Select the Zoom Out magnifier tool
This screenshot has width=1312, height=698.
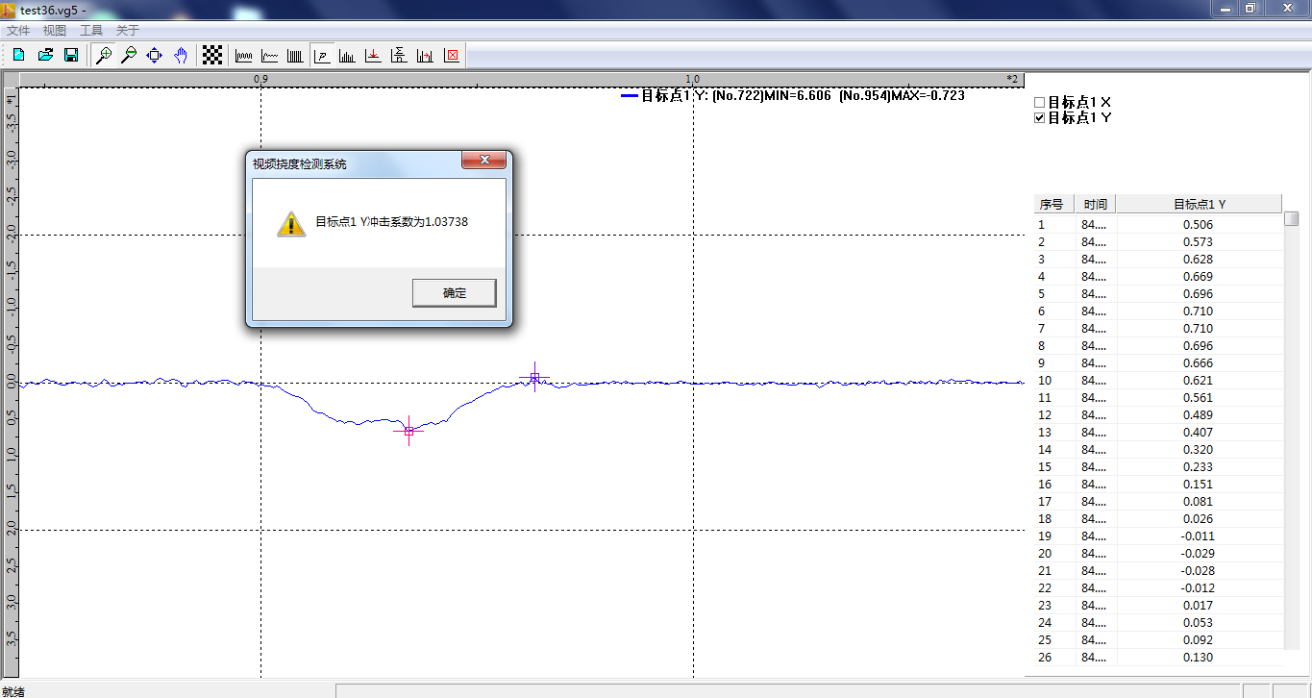click(x=129, y=56)
